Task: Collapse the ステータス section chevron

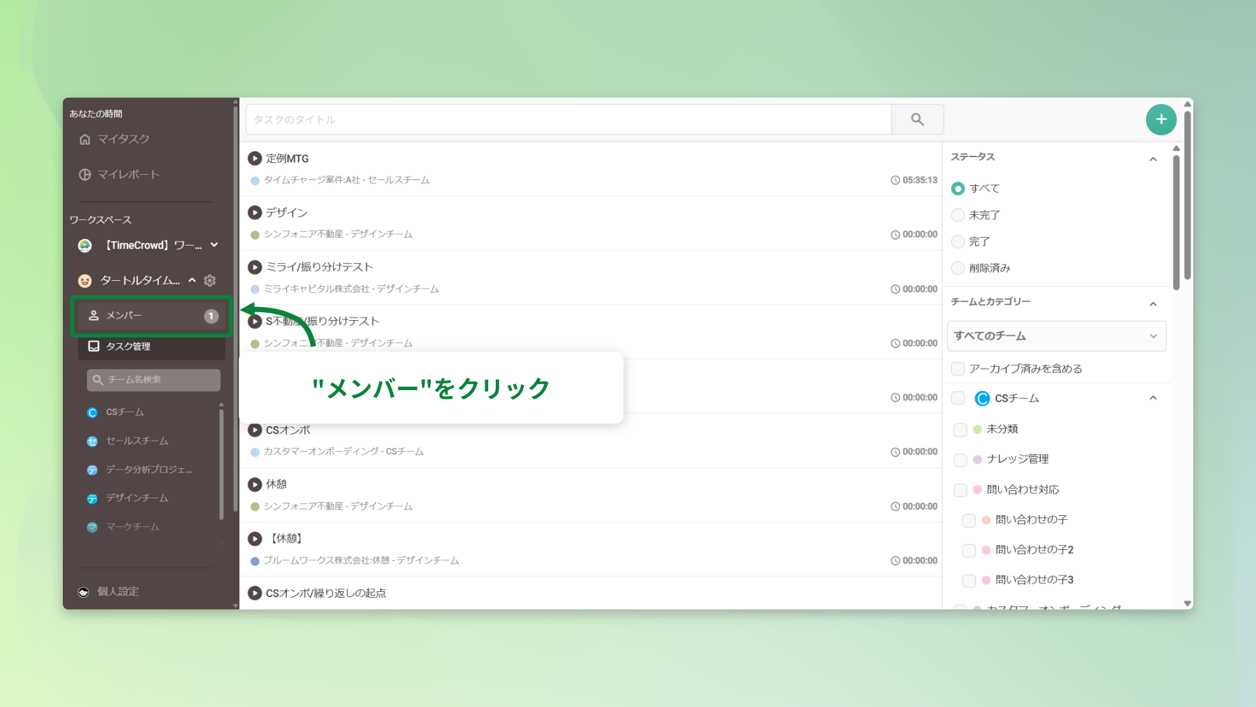Action: pyautogui.click(x=1153, y=158)
